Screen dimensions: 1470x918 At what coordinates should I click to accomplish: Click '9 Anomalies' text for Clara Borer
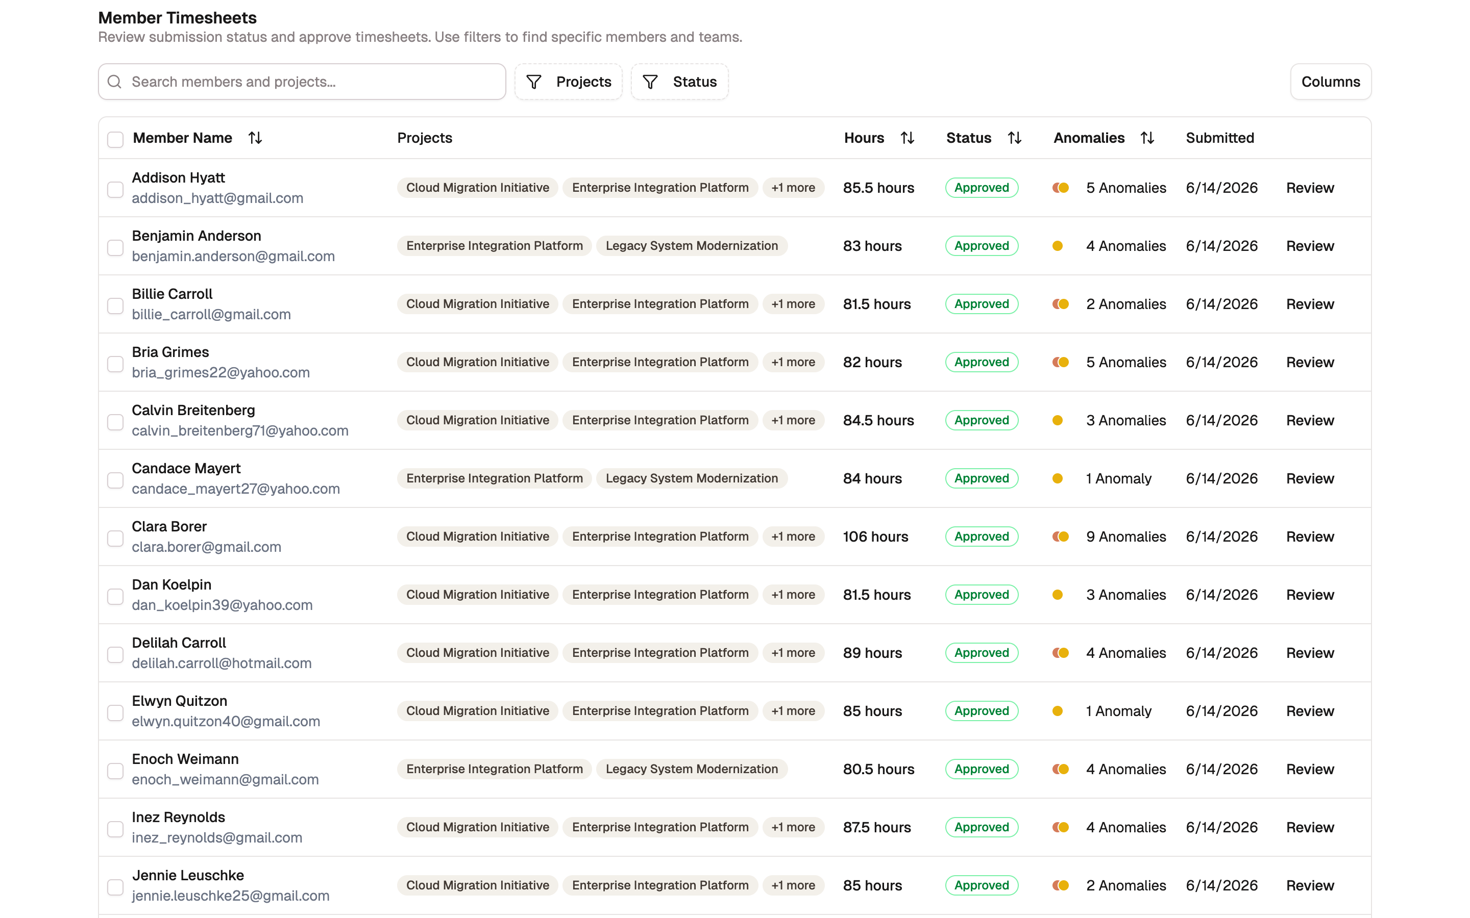[x=1125, y=537]
